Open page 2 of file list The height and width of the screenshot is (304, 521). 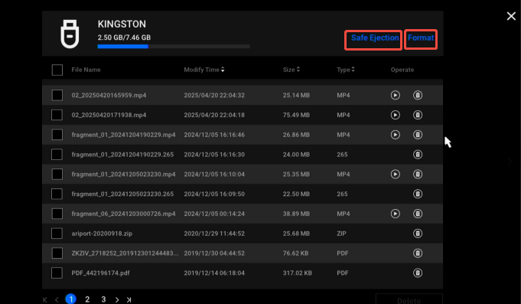87,299
